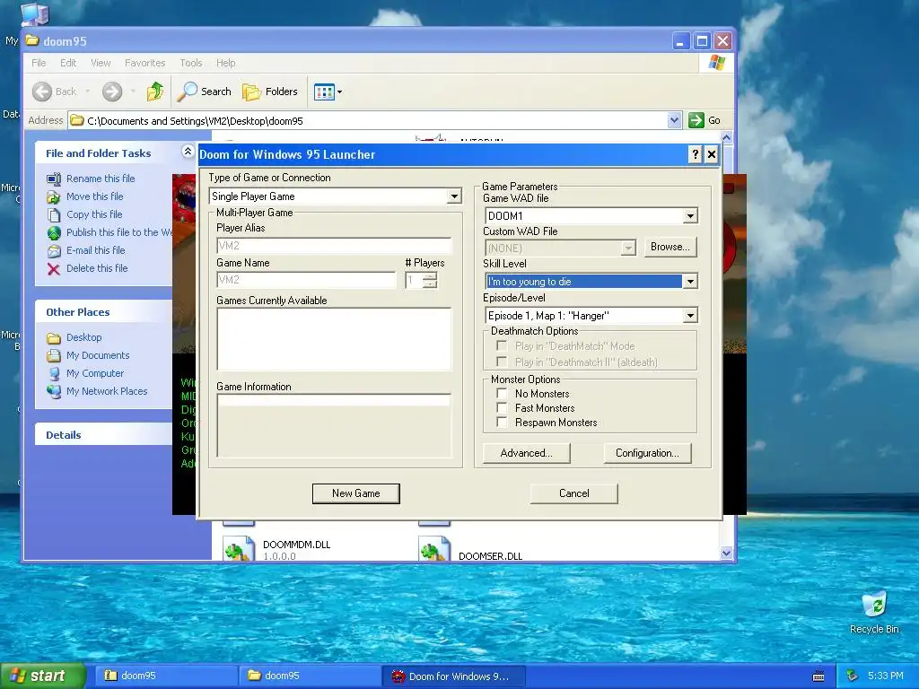Open the Help menu

tap(225, 63)
